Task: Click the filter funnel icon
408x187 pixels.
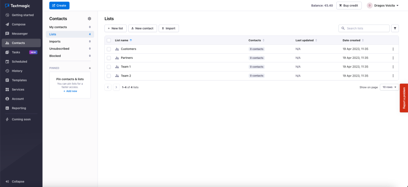Action: pyautogui.click(x=395, y=28)
